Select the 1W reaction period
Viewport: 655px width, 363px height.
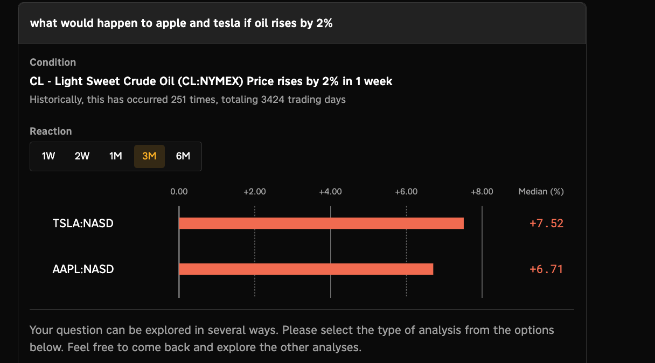pos(48,156)
